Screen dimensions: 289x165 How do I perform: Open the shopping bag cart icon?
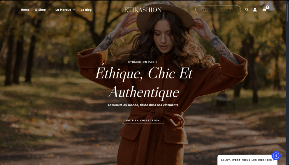pos(264,10)
